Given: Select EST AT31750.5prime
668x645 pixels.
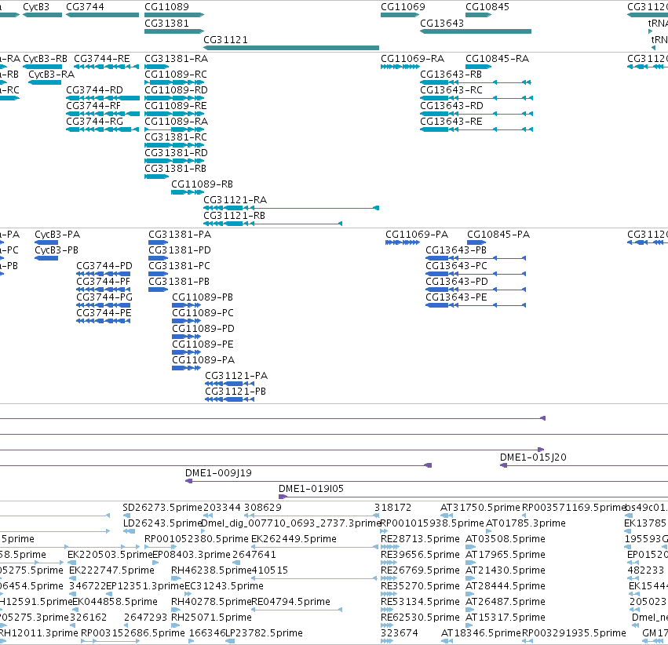Looking at the screenshot, I should pyautogui.click(x=480, y=508).
